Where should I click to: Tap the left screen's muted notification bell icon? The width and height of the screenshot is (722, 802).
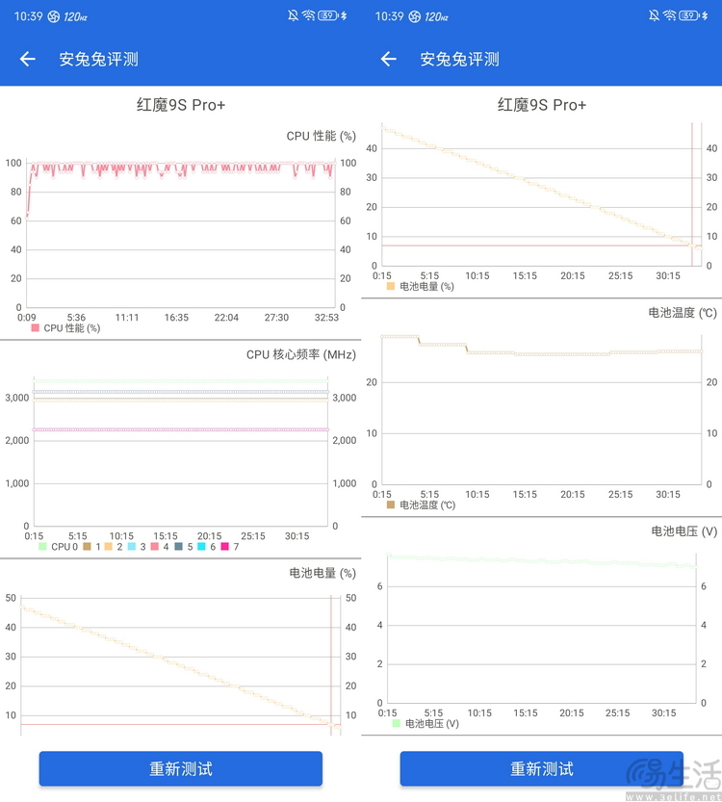(x=293, y=16)
